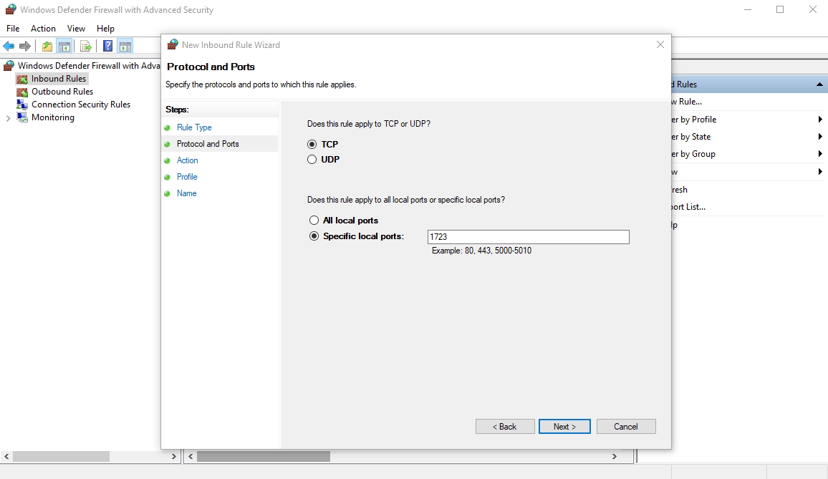
Task: Click the Refresh action in Actions pane
Action: [x=680, y=190]
